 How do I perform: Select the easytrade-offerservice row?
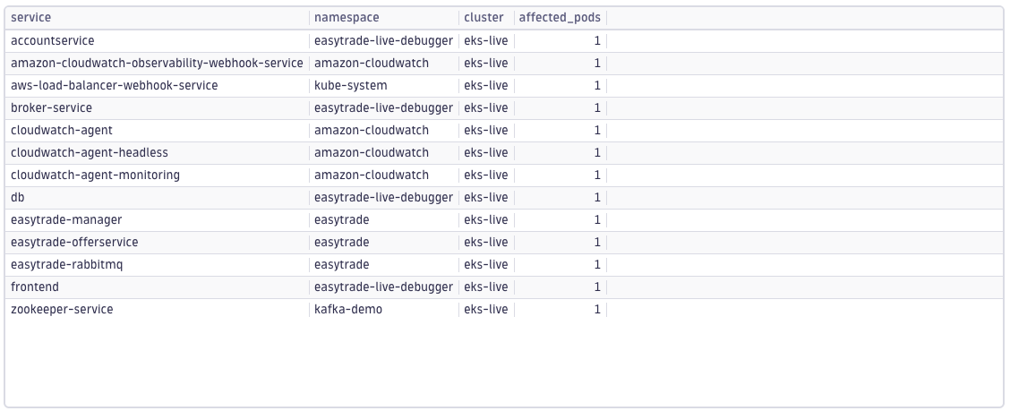pyautogui.click(x=504, y=243)
